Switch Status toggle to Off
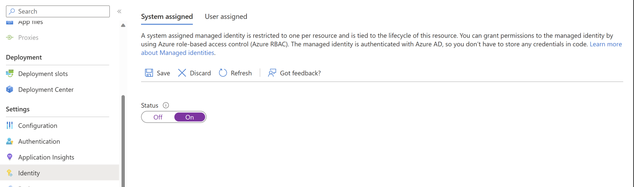Image resolution: width=634 pixels, height=187 pixels. (x=158, y=117)
